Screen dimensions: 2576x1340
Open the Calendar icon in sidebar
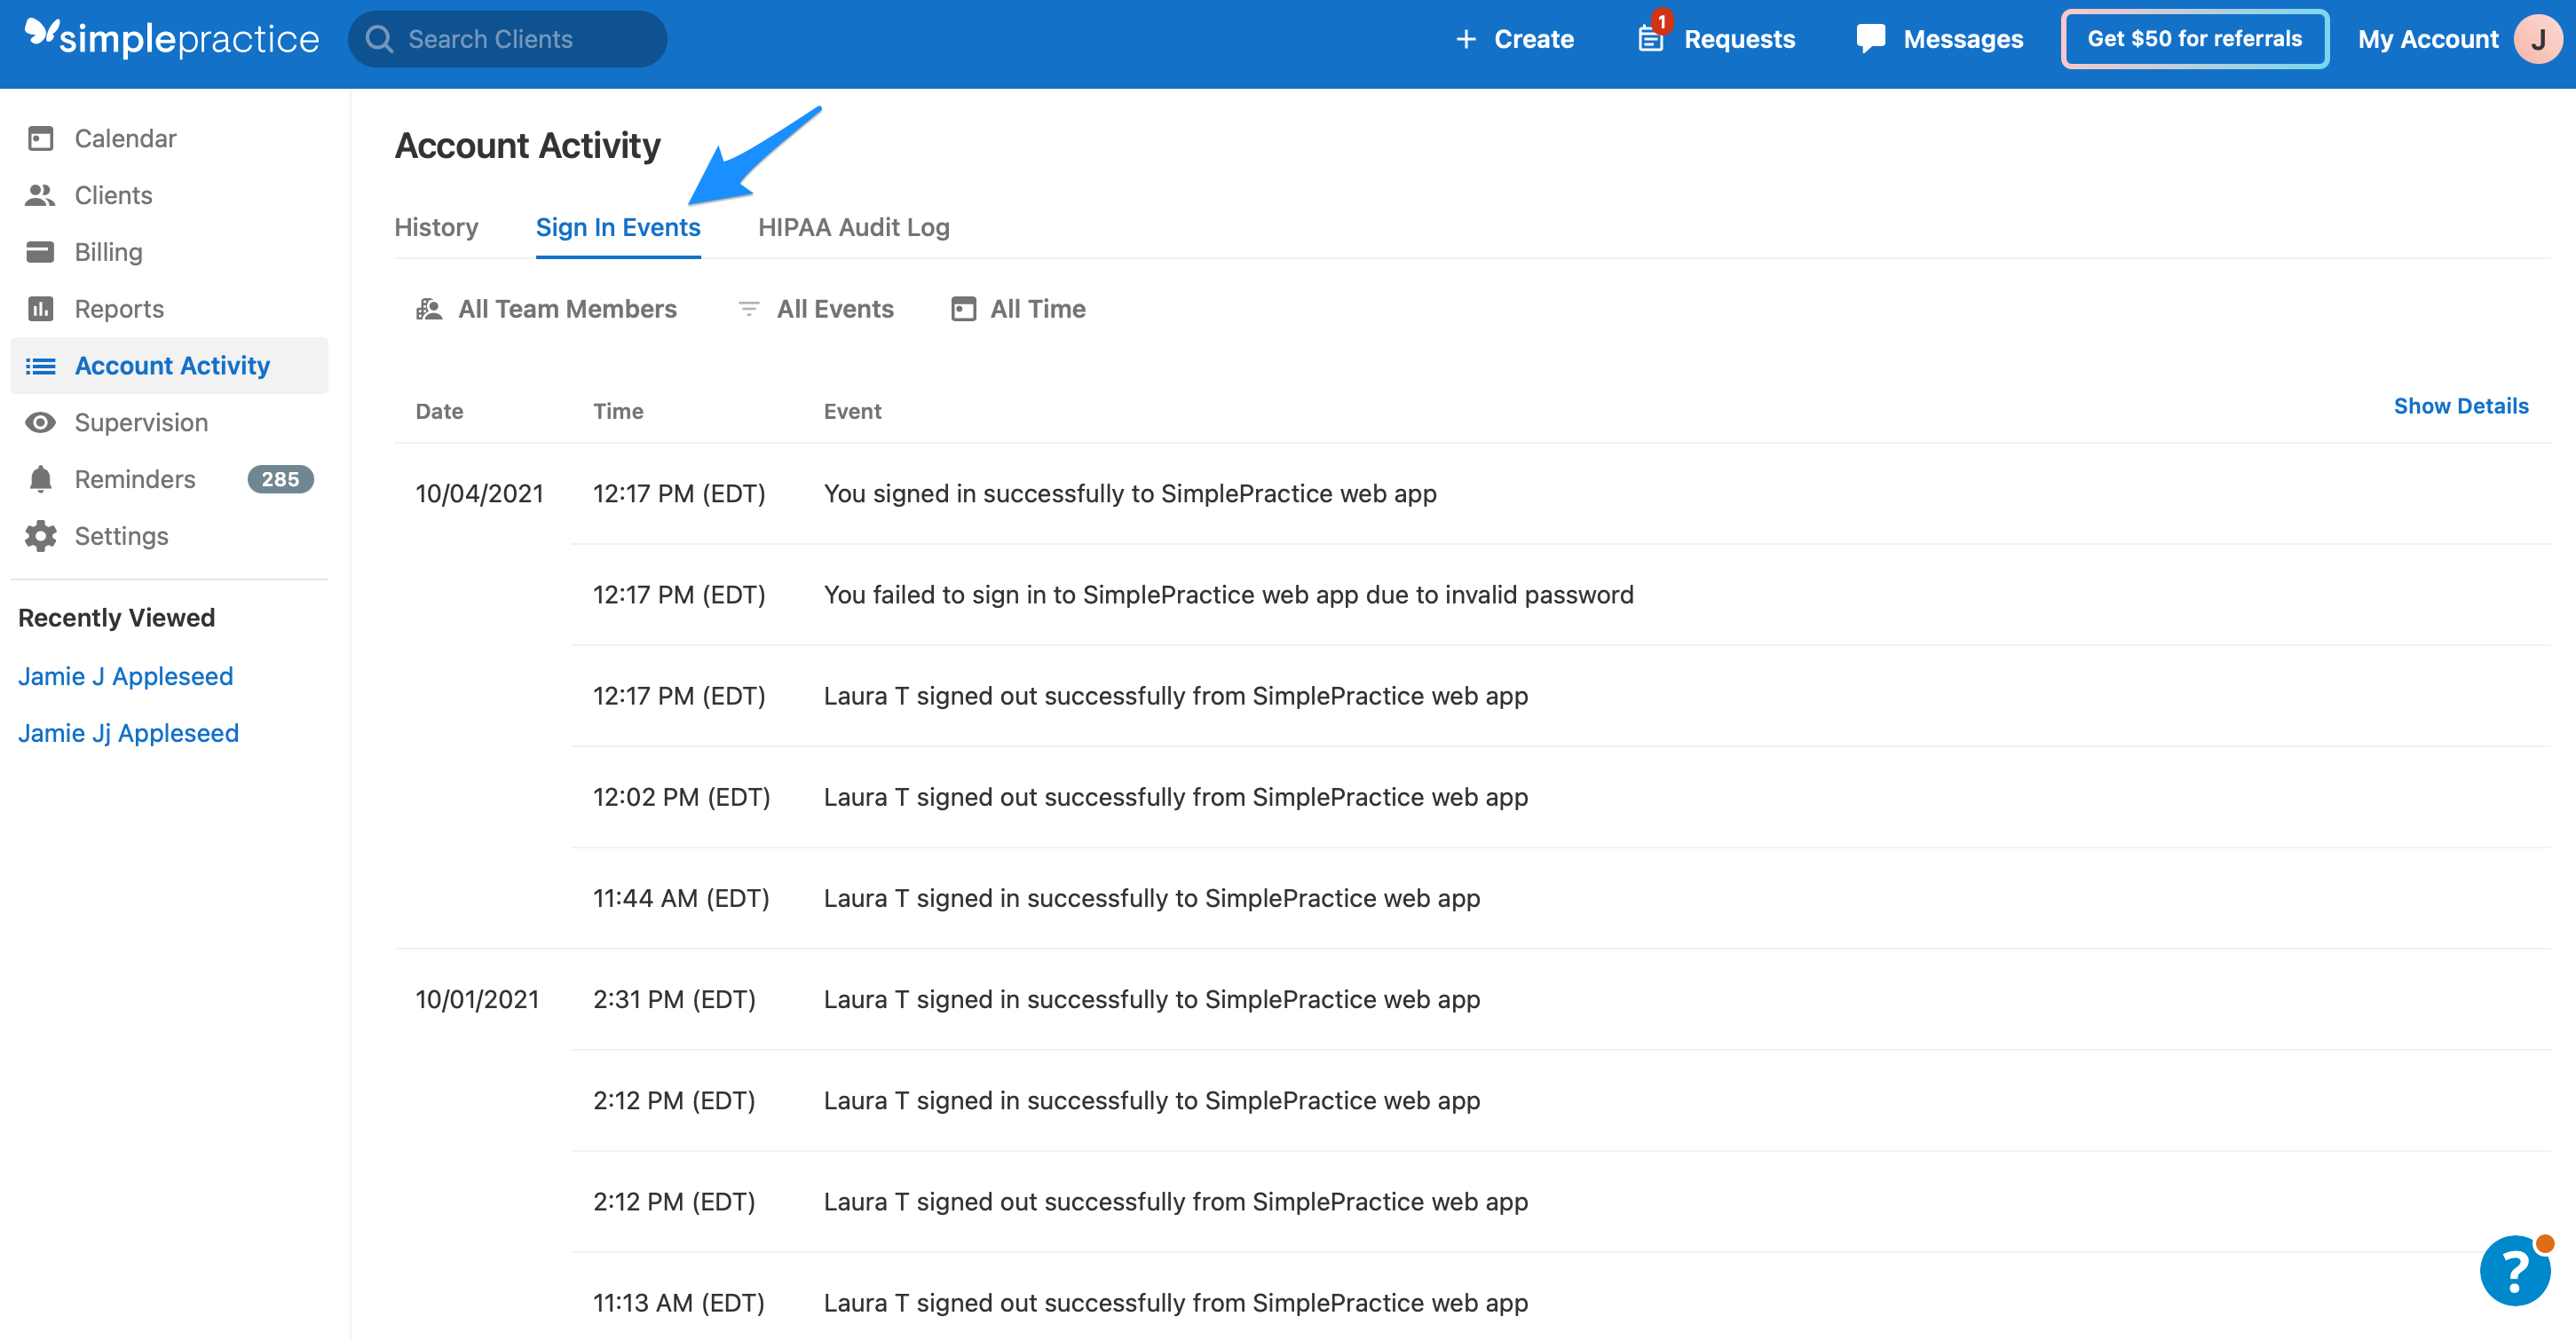tap(41, 138)
